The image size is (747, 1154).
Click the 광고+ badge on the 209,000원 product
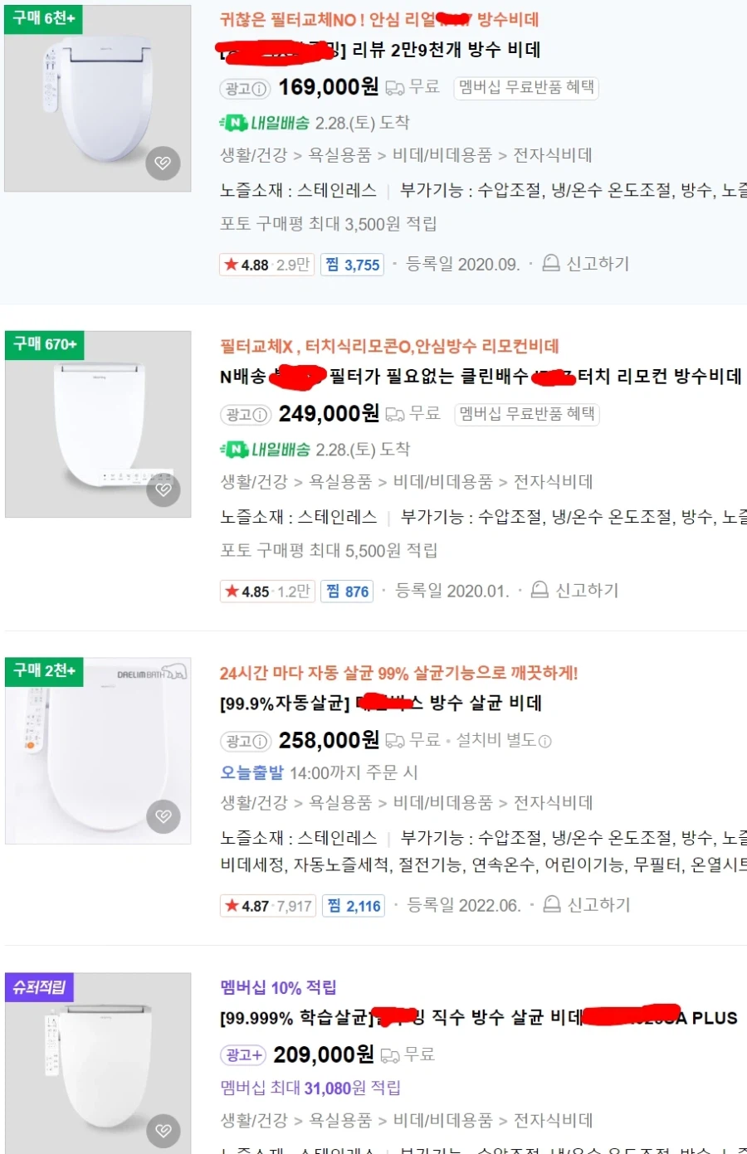click(x=242, y=1054)
